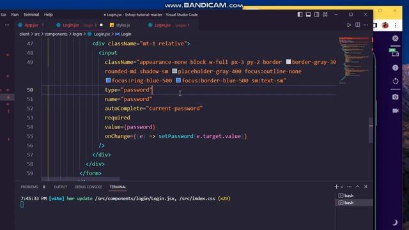Screen dimensions: 409x230
Task: Click the client breadcrumb segment
Action: (x=24, y=34)
